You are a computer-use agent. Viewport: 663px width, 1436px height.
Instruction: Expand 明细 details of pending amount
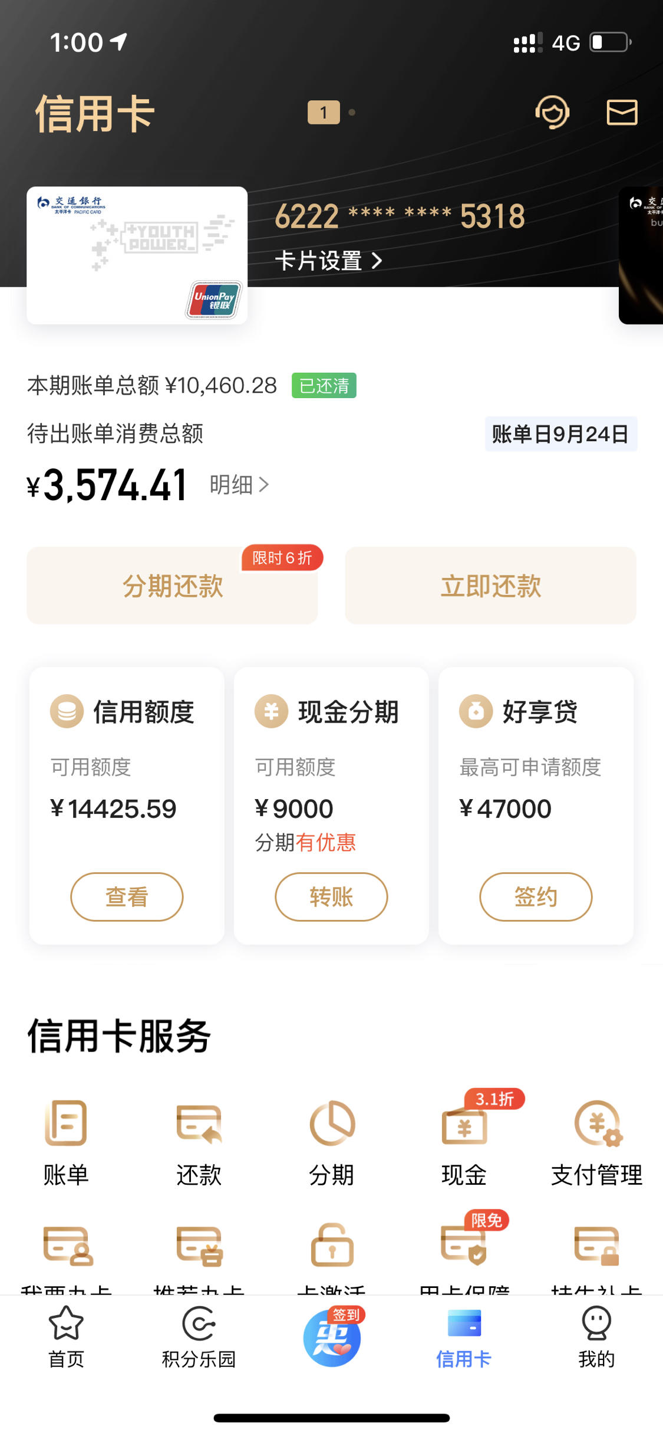(x=239, y=485)
